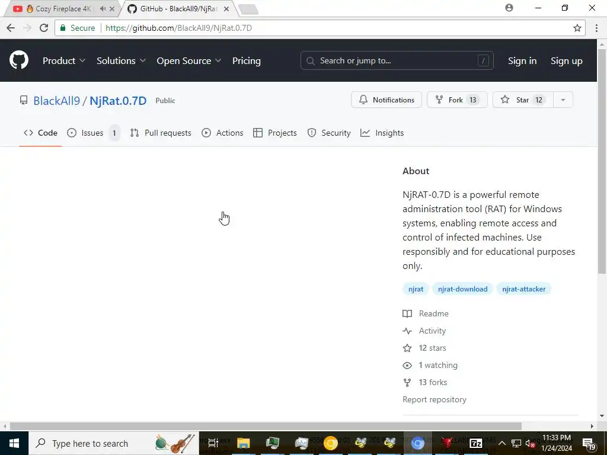The width and height of the screenshot is (607, 455).
Task: Click the Sign up link
Action: click(566, 61)
